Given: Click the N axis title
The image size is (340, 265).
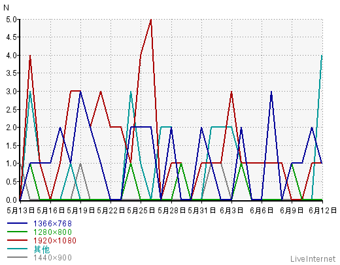Looking at the screenshot, I should pos(6,8).
